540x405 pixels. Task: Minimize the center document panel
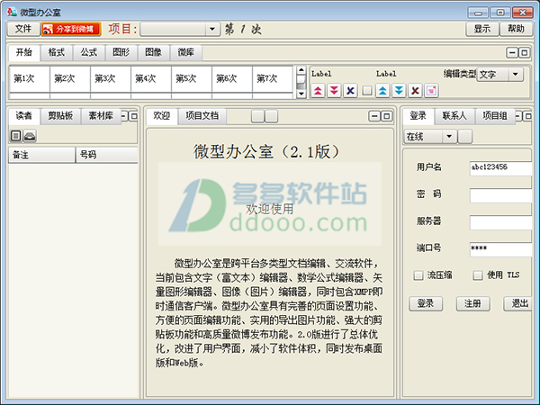(x=374, y=116)
